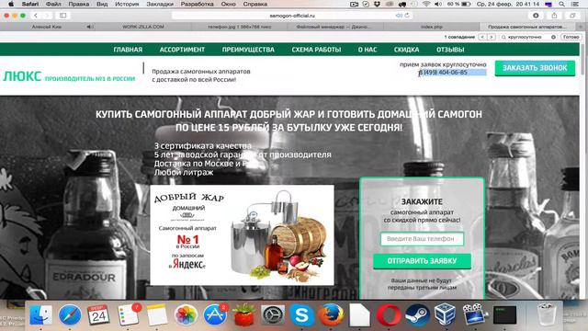Clear the find-on-page search field
This screenshot has height=331, width=588.
click(553, 37)
